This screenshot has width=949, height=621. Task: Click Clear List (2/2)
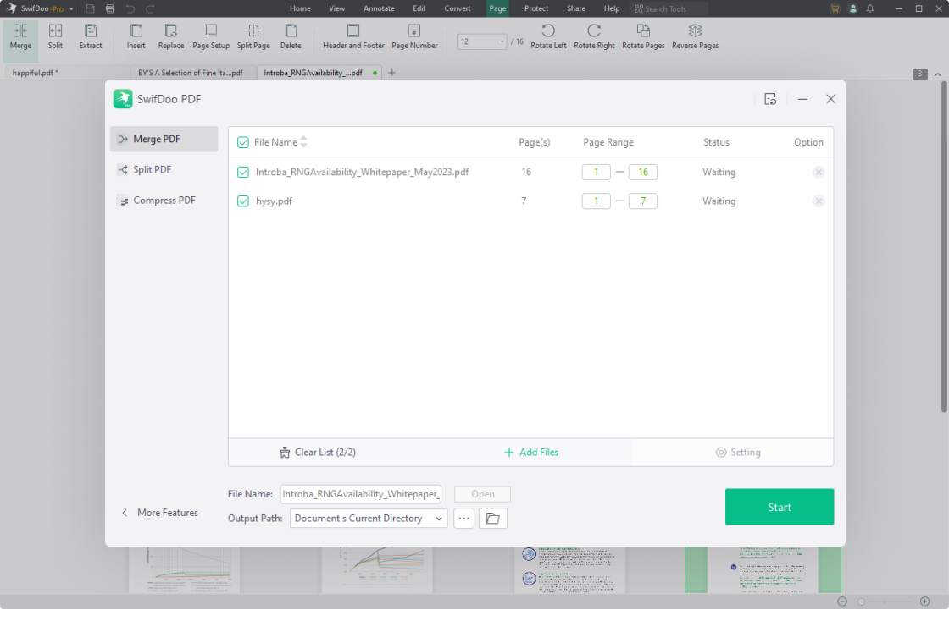coord(318,453)
